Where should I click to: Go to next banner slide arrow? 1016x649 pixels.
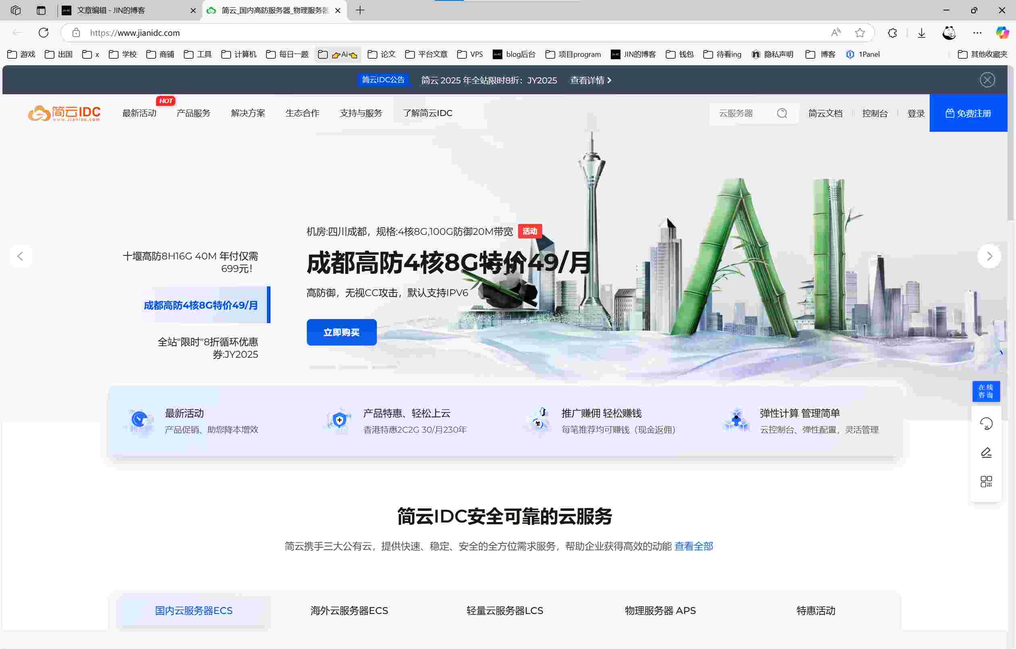(989, 256)
